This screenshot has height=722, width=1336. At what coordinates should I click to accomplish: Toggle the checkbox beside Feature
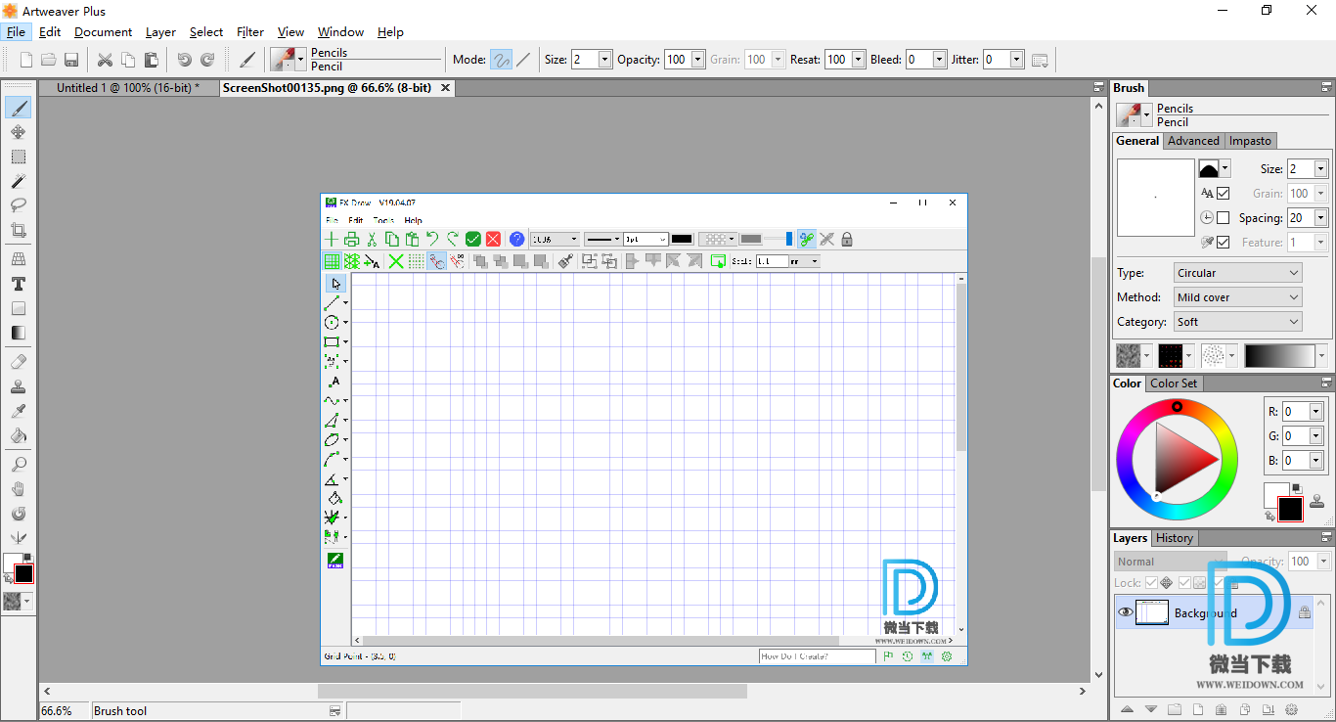point(1223,243)
